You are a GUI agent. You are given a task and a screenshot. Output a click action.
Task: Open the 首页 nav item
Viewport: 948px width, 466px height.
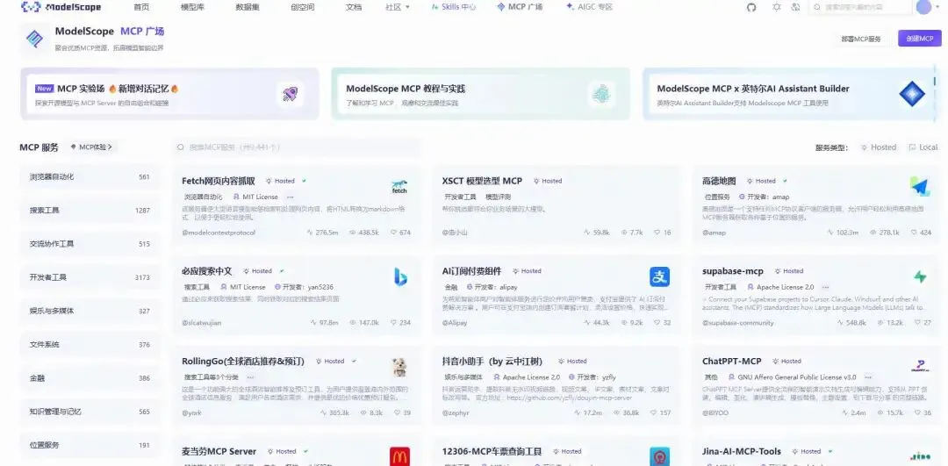click(141, 7)
